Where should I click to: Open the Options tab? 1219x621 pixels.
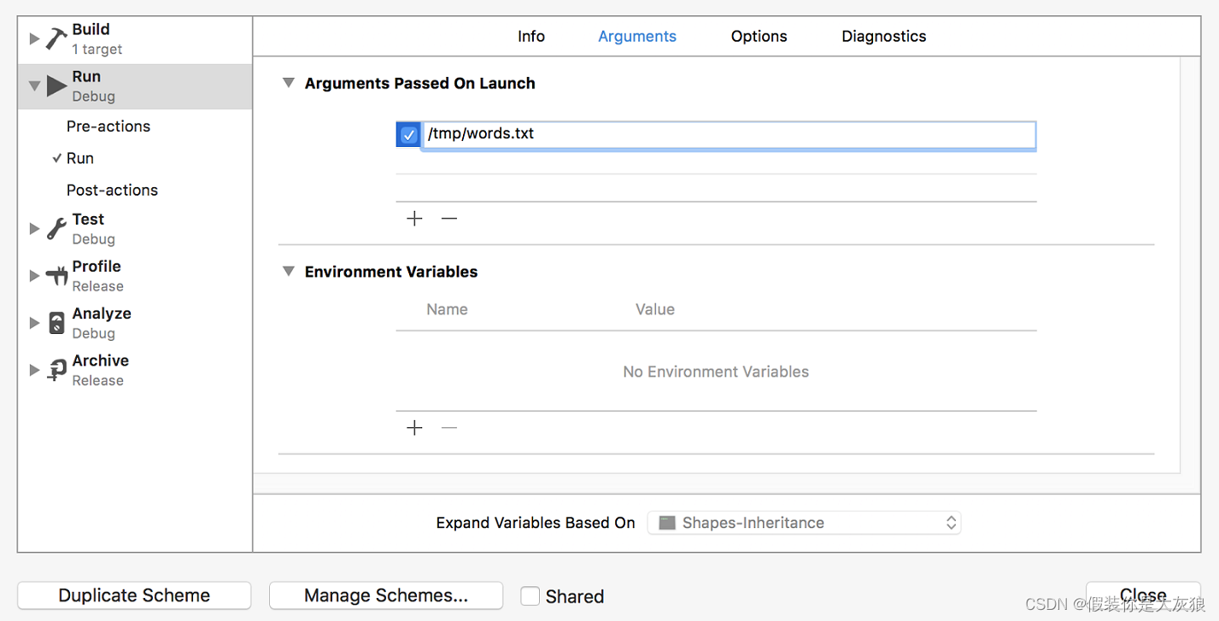click(759, 36)
